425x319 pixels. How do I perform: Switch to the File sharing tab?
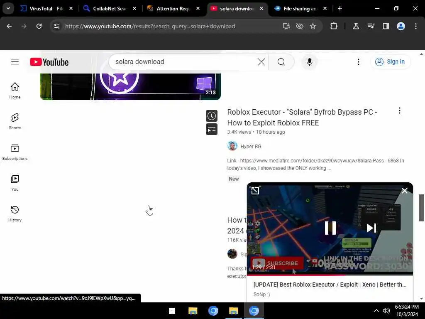pyautogui.click(x=300, y=9)
